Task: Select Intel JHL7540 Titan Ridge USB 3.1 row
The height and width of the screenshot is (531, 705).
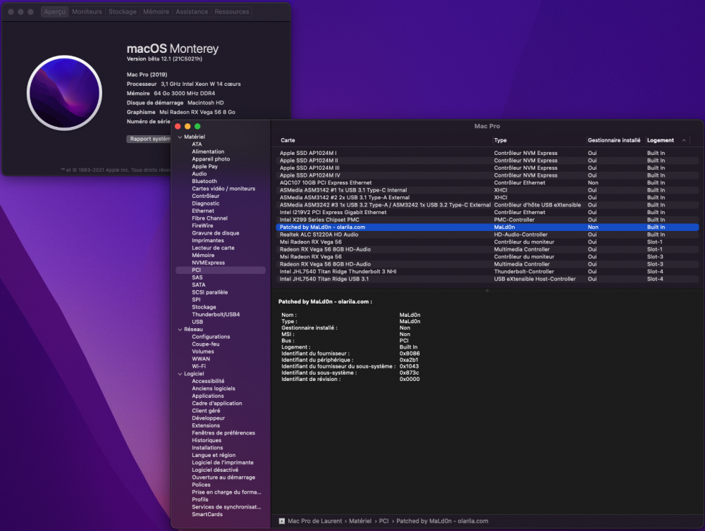Action: (487, 279)
